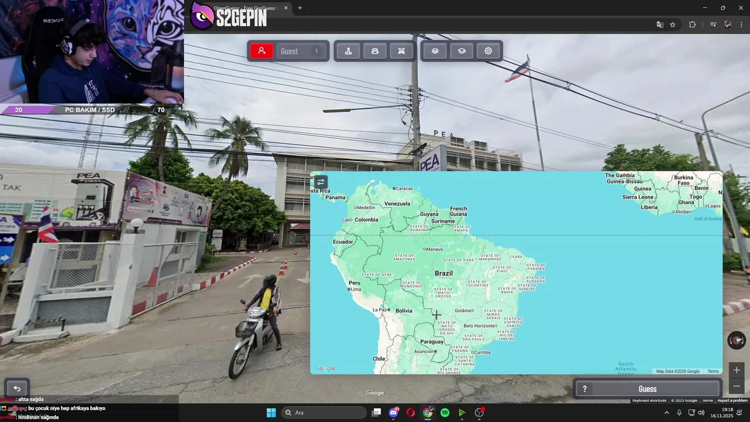This screenshot has height=422, width=750.
Task: Click the question mark hint icon
Action: (x=584, y=389)
